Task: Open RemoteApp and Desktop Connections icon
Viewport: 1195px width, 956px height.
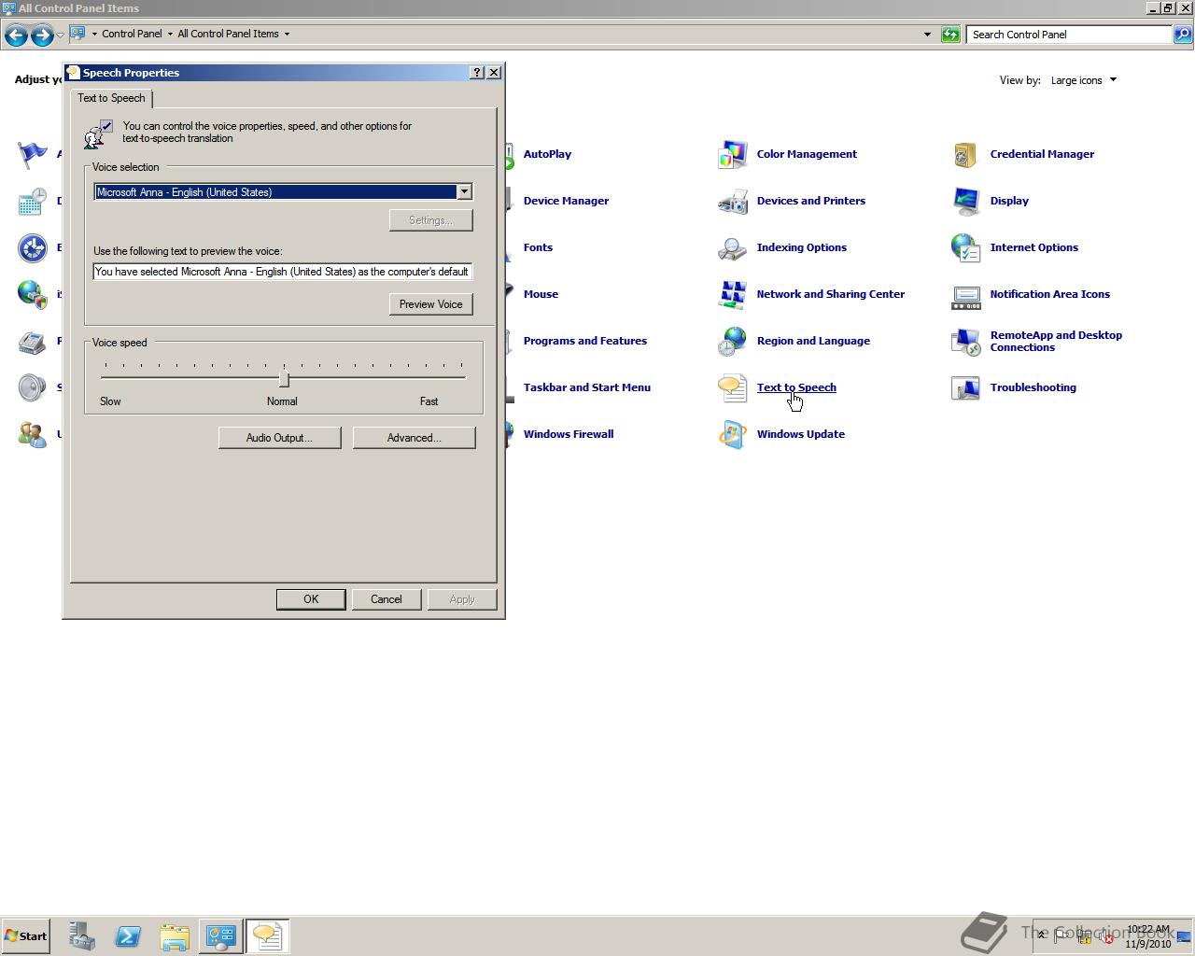Action: (965, 341)
